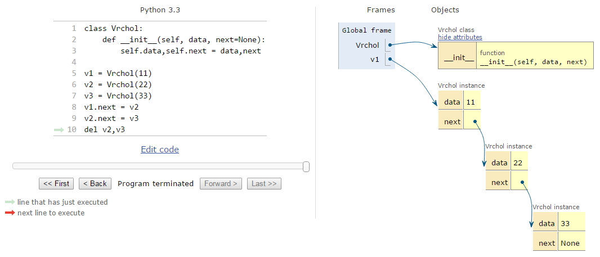Screen dimensions: 600x257
Task: Open the Edit code link
Action: pyautogui.click(x=159, y=150)
